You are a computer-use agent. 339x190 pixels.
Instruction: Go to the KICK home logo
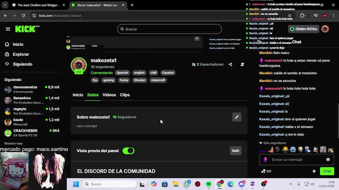[x=27, y=29]
